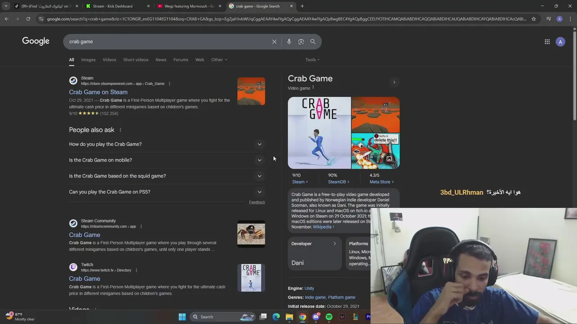577x324 pixels.
Task: Start voice search with the microphone icon
Action: pyautogui.click(x=289, y=41)
